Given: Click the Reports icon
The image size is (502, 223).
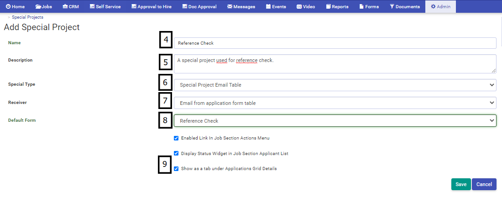Looking at the screenshot, I should point(329,6).
